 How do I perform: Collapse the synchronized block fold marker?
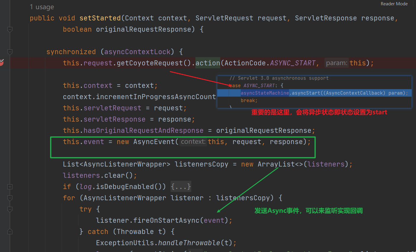tap(10, 52)
